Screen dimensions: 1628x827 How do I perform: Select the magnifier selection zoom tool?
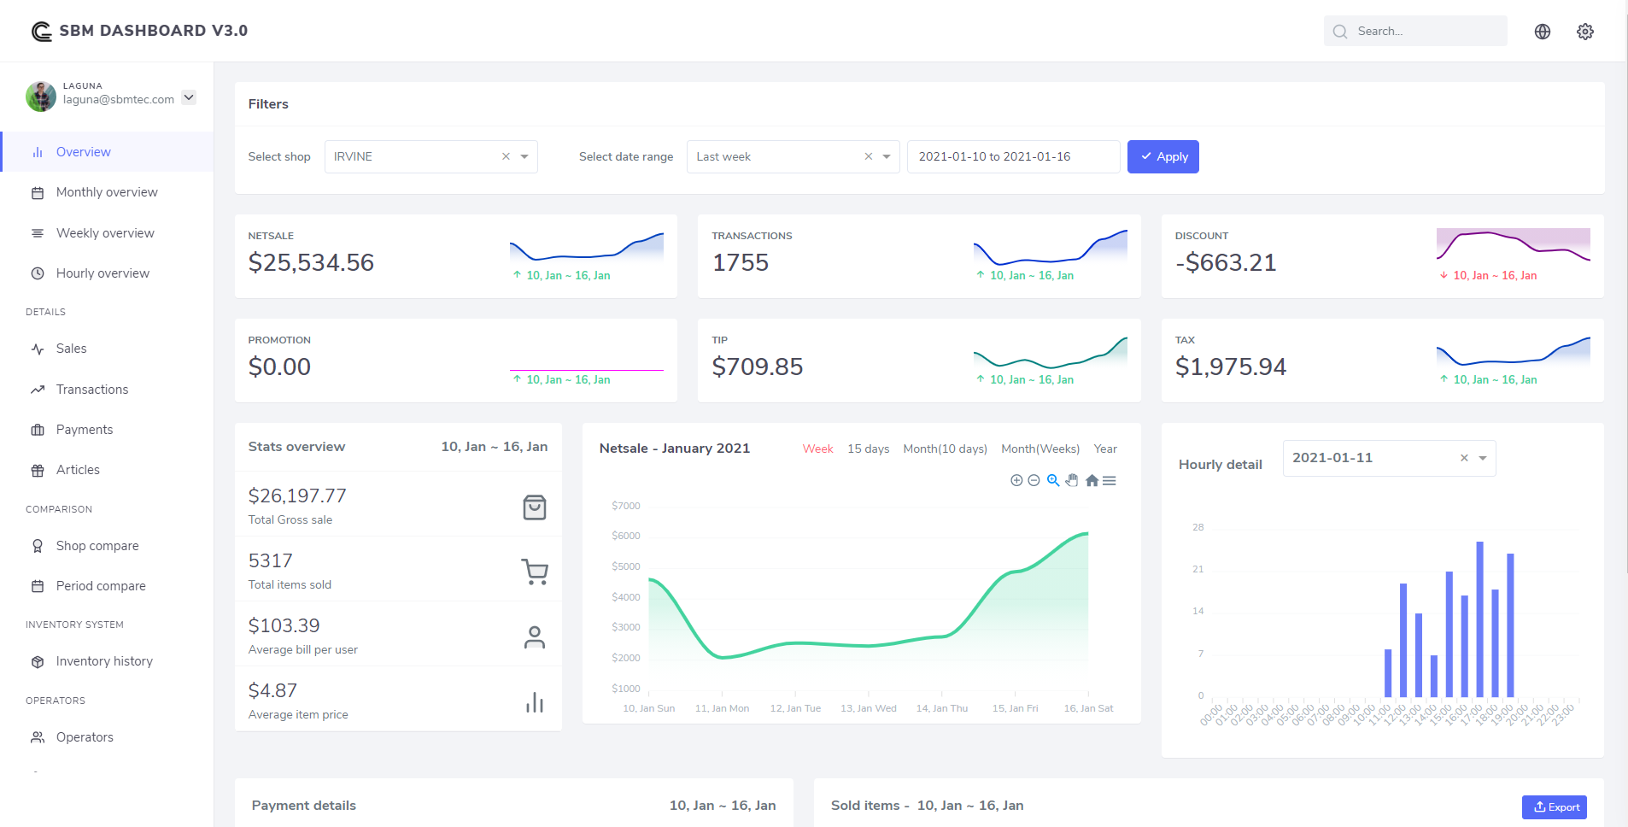tap(1053, 481)
